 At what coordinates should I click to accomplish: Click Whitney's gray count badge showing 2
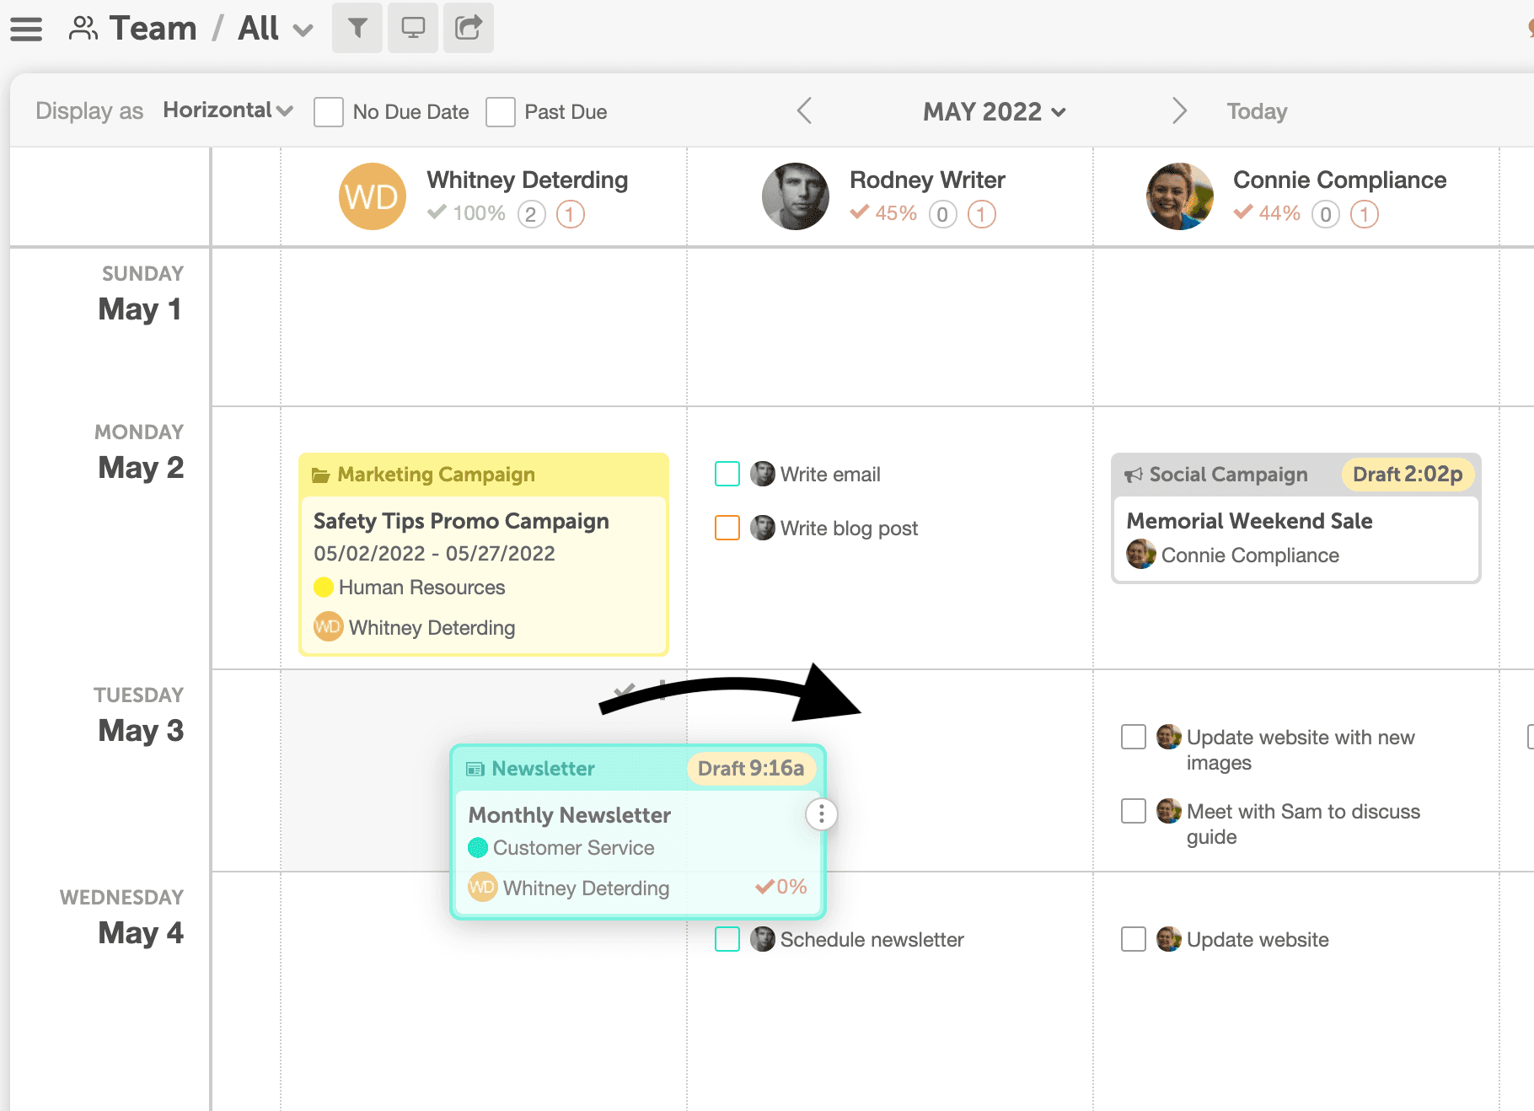point(531,214)
